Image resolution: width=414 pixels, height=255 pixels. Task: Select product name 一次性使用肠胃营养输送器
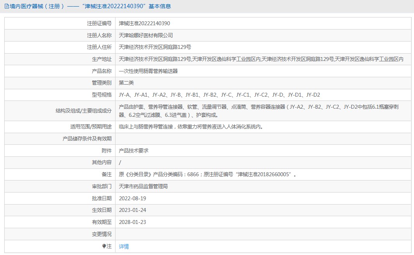148,71
